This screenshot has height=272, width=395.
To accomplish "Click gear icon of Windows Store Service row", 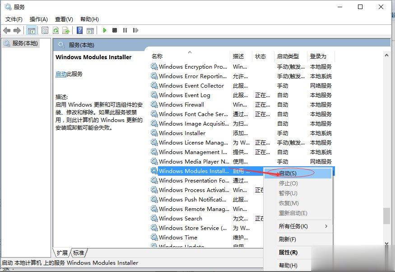I will tap(154, 228).
